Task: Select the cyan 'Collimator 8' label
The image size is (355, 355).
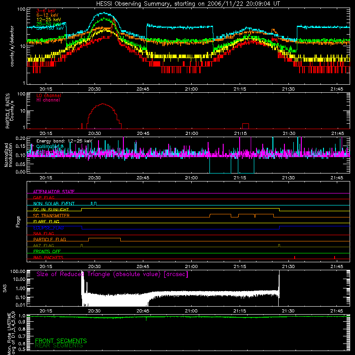Action: (x=50, y=146)
